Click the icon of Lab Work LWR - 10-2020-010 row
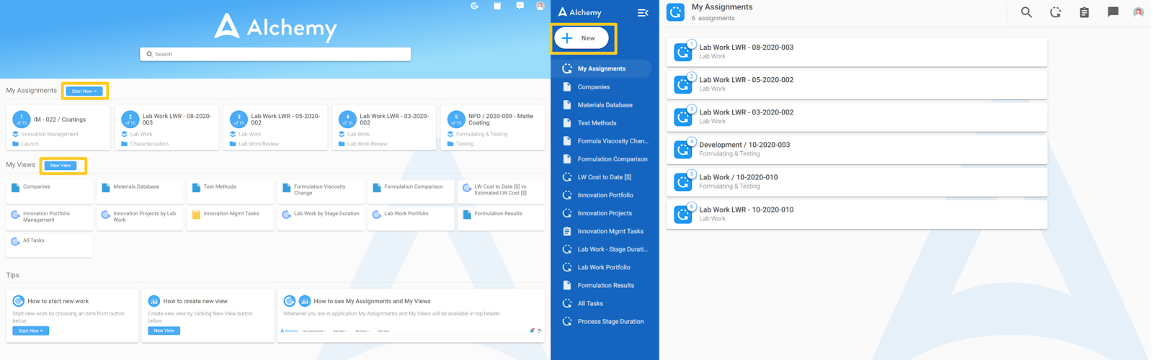Screen dimensions: 1153x360 point(682,214)
